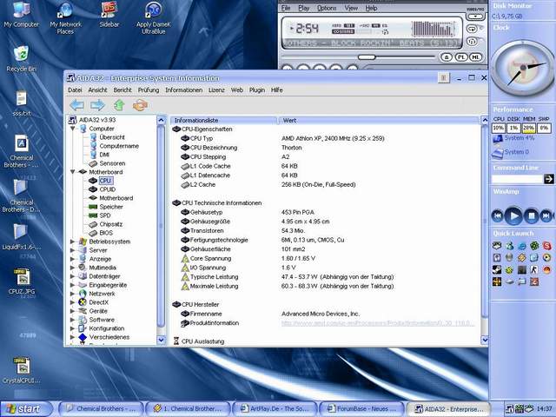
Task: Collapse the Computer tree node
Action: [73, 129]
